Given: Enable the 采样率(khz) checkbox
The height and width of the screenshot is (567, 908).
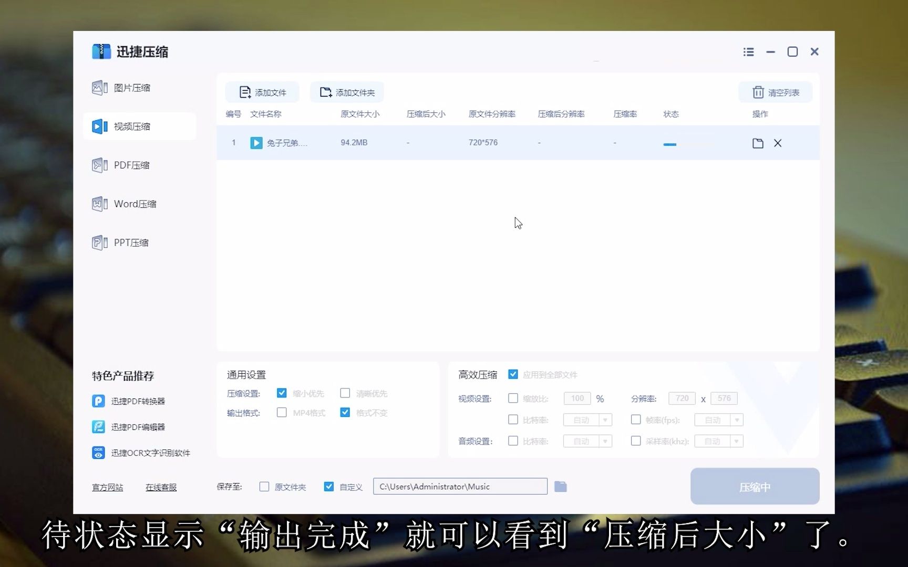Looking at the screenshot, I should [636, 441].
